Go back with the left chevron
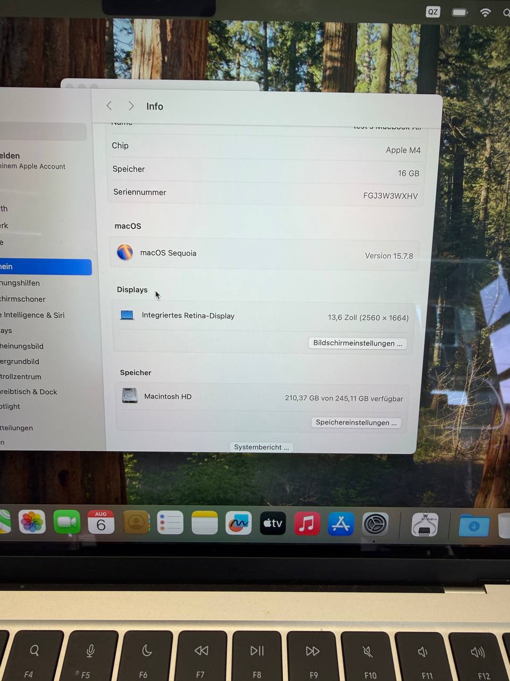 coord(109,106)
